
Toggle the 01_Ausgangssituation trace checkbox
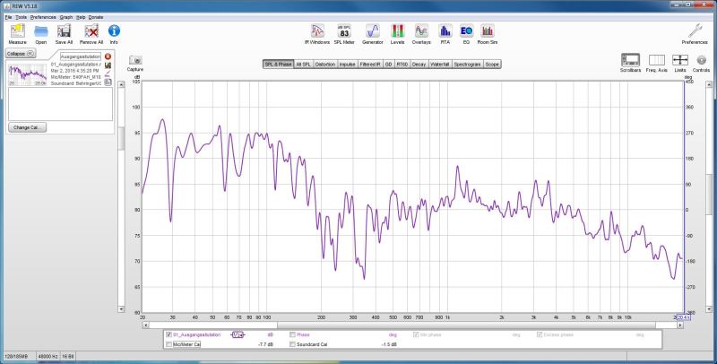pyautogui.click(x=168, y=334)
